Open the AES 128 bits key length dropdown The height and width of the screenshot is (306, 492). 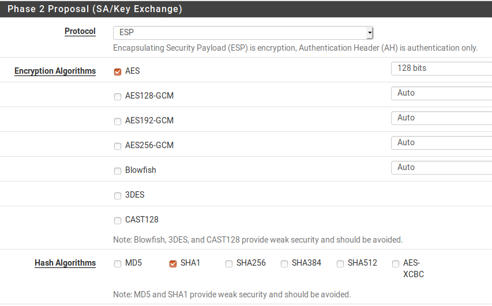point(441,69)
